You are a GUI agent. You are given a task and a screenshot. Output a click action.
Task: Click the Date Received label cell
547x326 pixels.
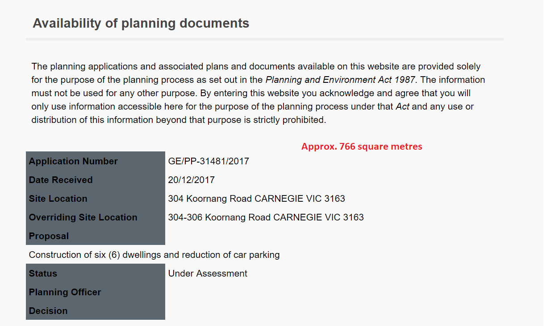61,180
